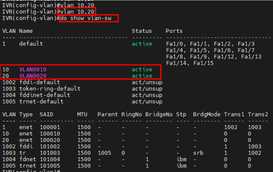Click ibm Stp value for VLAN 1004
Viewport: 273px width, 172px height.
pyautogui.click(x=182, y=159)
